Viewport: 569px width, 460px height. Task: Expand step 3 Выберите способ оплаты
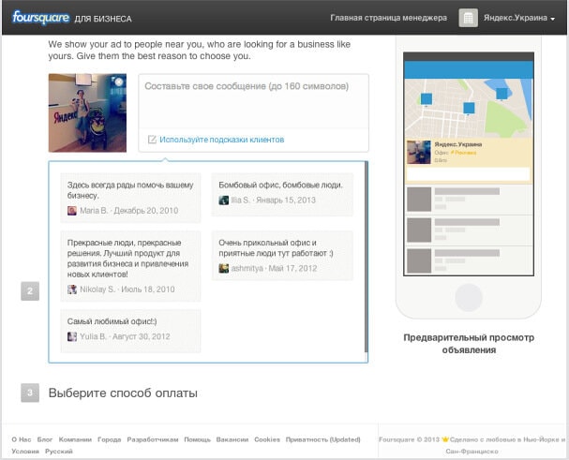click(x=122, y=393)
